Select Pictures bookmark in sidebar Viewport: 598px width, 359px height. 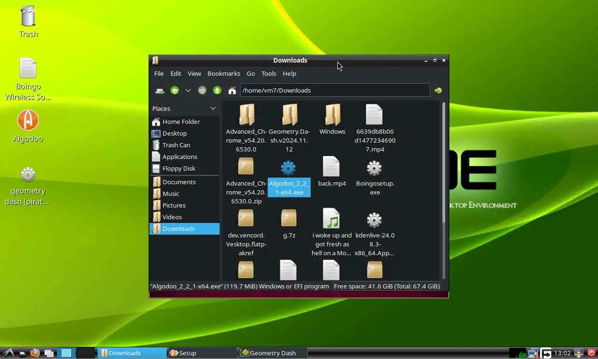[185, 205]
